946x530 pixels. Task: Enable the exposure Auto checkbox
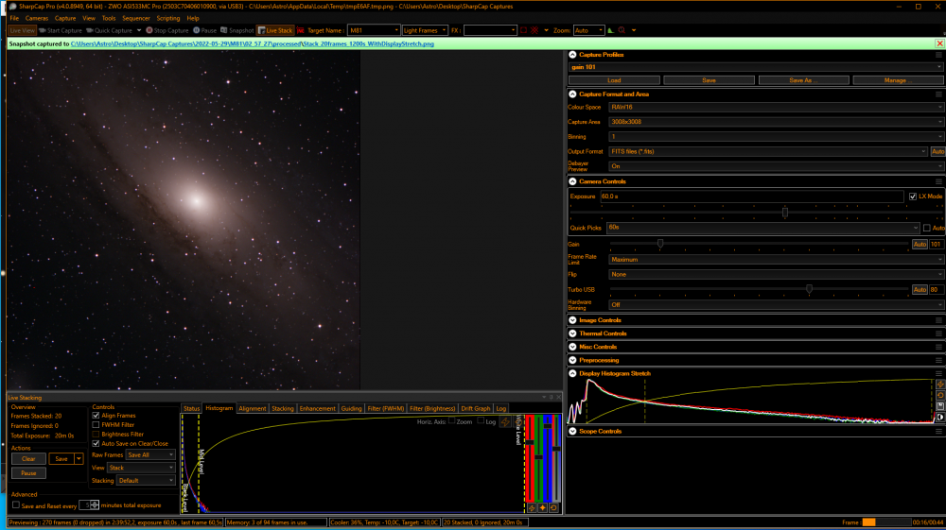pyautogui.click(x=927, y=228)
